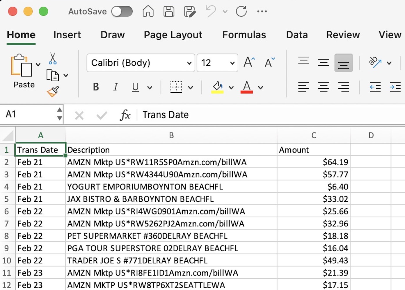This screenshot has height=290, width=405.
Task: Toggle the AutoSave switch
Action: coord(122,12)
